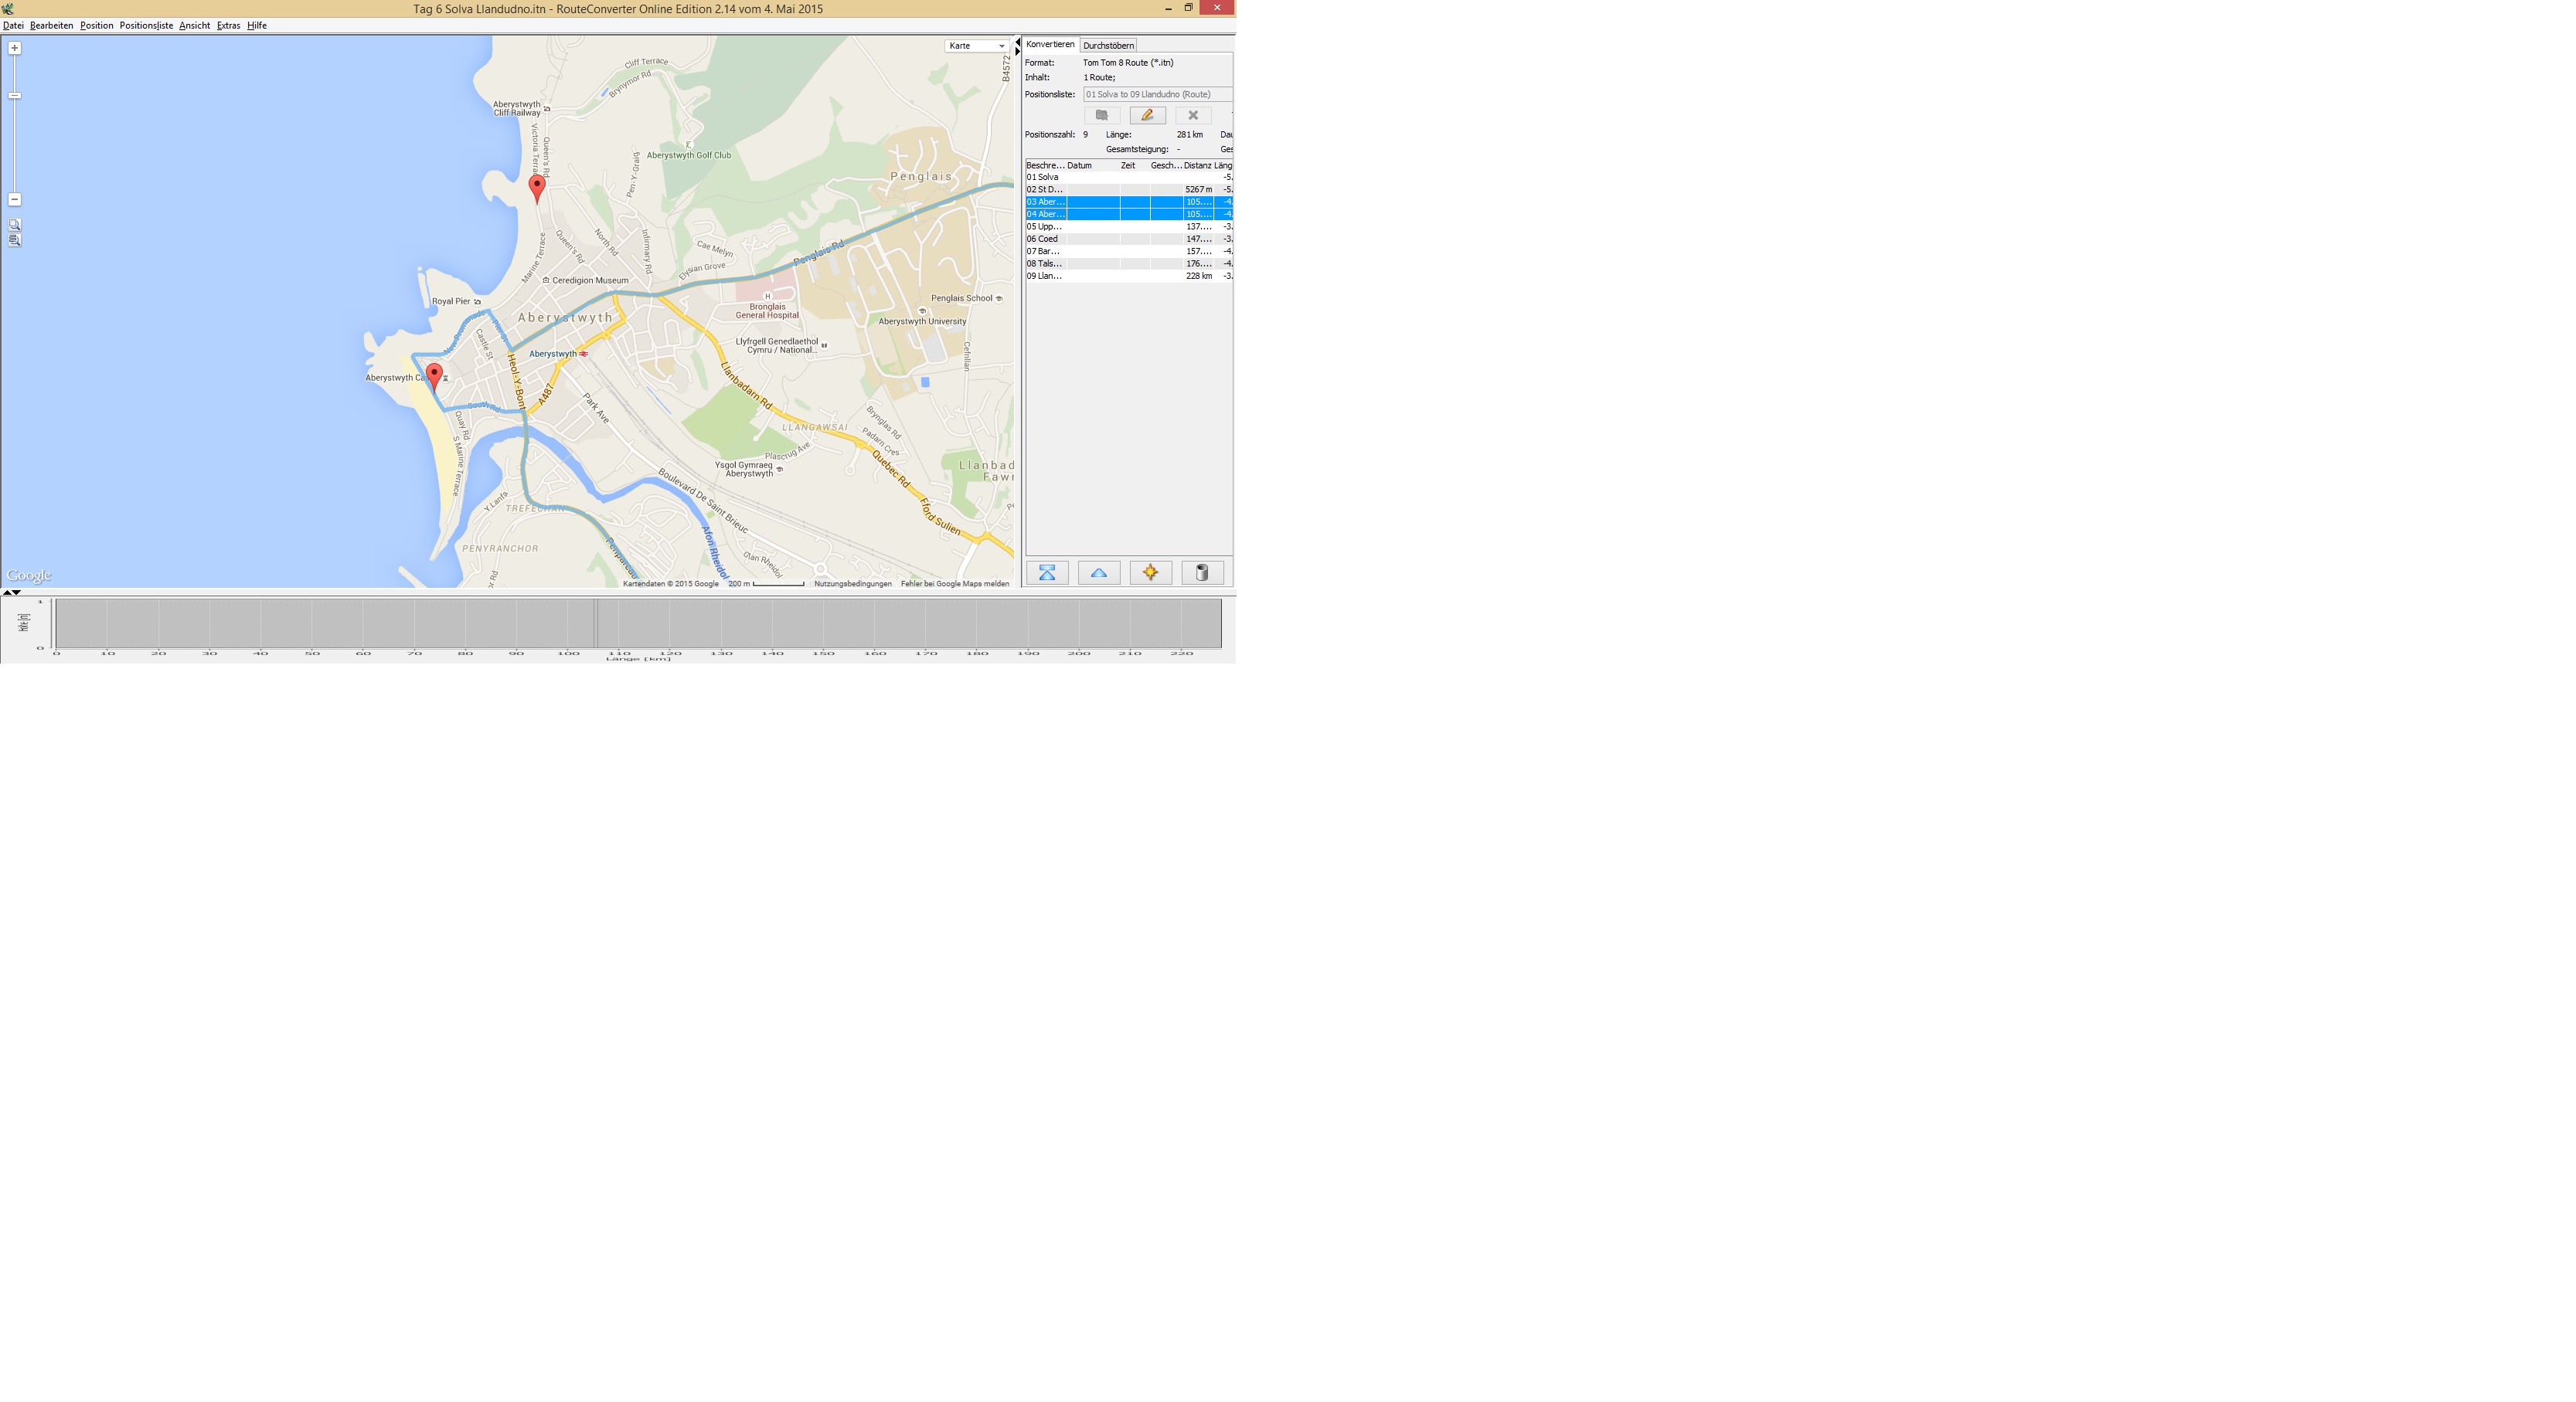Select the 06 Coed position row
2576x1402 pixels.
coord(1045,239)
